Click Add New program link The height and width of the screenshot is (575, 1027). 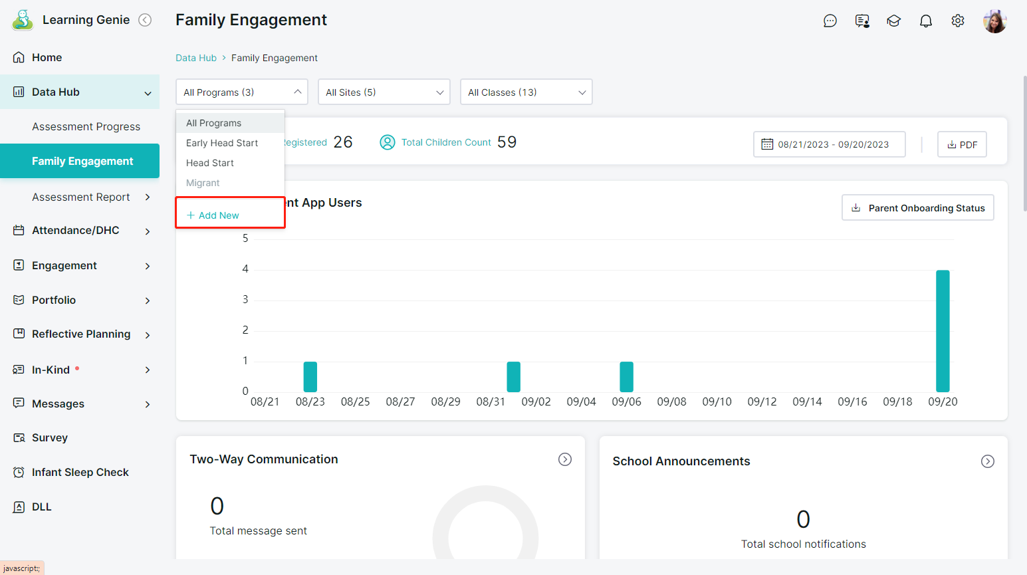pyautogui.click(x=213, y=215)
